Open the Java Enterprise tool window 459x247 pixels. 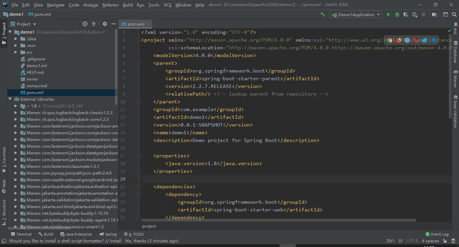coord(76,234)
